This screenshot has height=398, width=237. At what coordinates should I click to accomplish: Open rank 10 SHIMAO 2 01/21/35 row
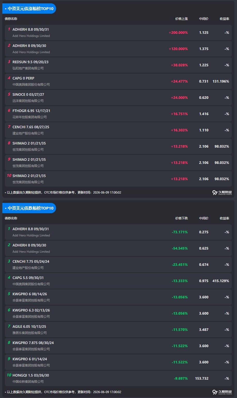point(118,179)
